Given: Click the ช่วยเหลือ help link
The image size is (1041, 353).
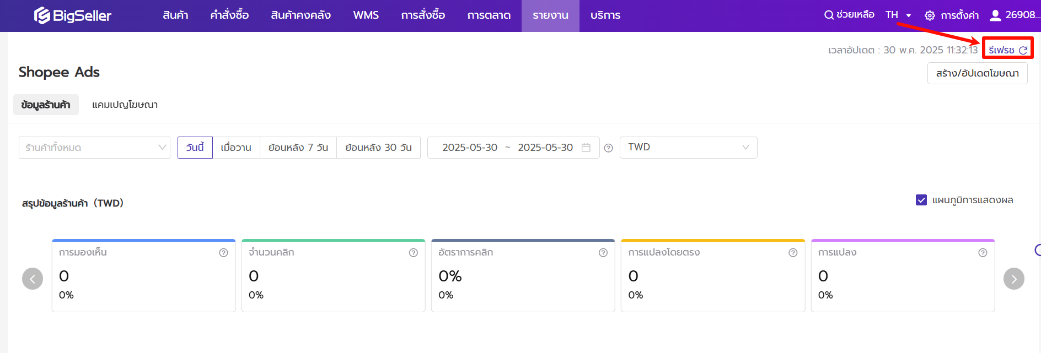Looking at the screenshot, I should pyautogui.click(x=855, y=15).
